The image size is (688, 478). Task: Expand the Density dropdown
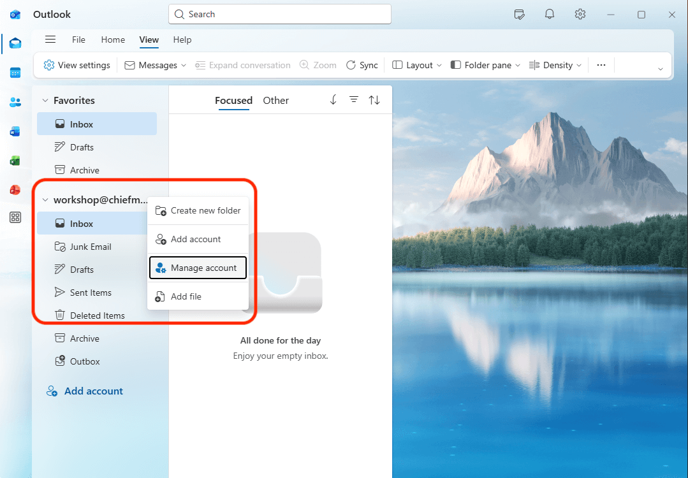(556, 65)
